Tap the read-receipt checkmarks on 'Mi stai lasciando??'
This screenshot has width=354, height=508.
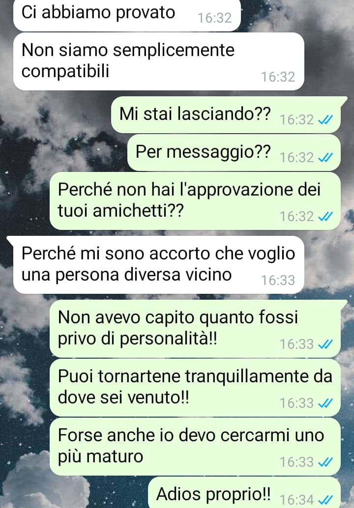pyautogui.click(x=325, y=120)
